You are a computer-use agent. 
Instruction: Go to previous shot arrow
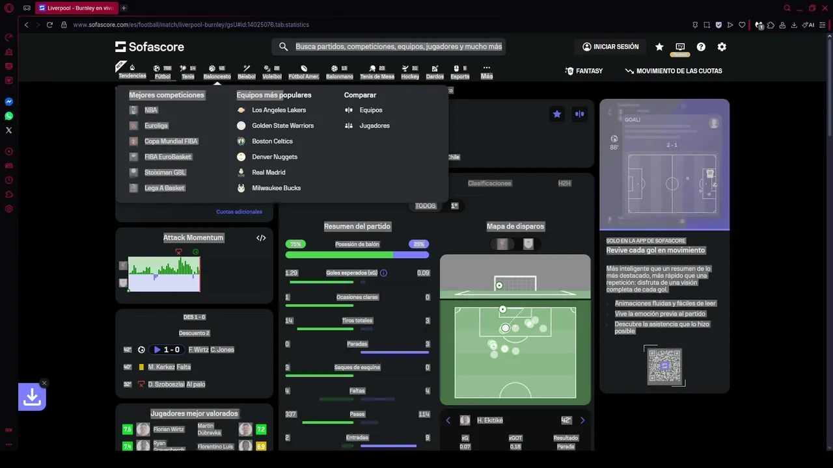448,421
